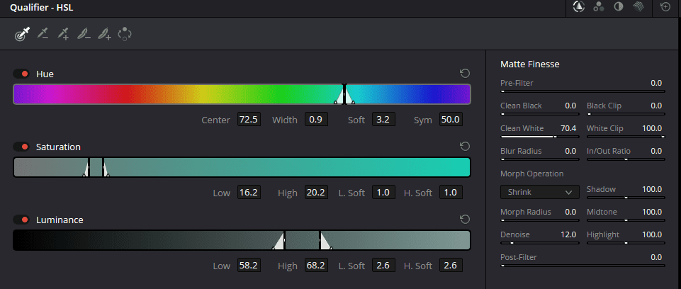
Task: Reset all qualifier settings
Action: coord(665,6)
